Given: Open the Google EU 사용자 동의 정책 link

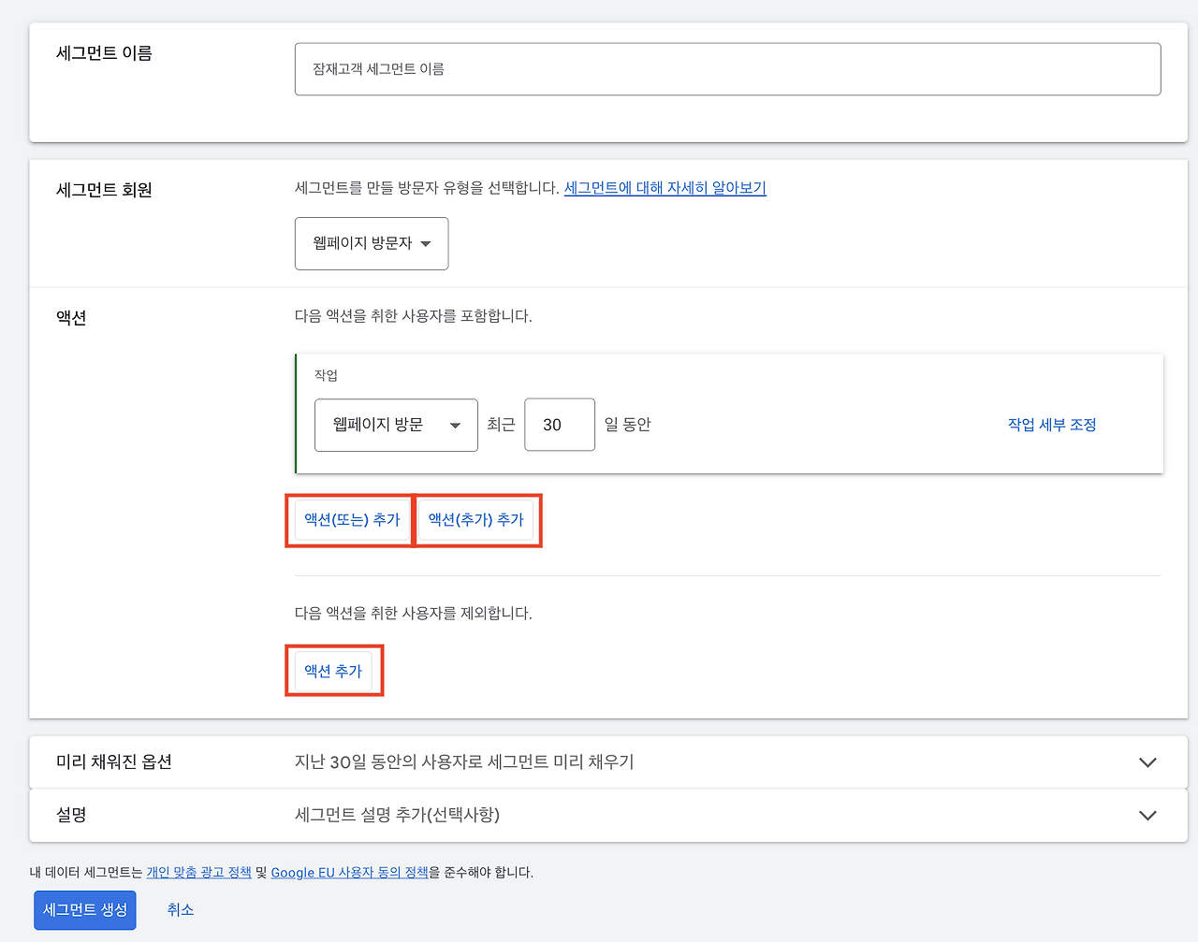Looking at the screenshot, I should [x=350, y=871].
